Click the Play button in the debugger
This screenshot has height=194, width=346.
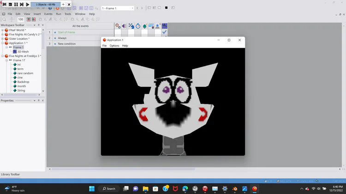(27, 5)
